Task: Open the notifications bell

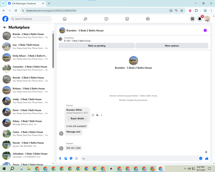Action: [x=200, y=19]
